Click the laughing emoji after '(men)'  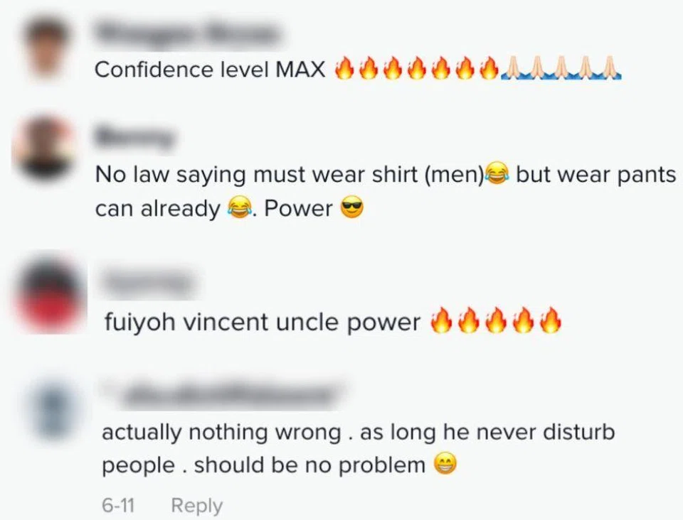[497, 173]
